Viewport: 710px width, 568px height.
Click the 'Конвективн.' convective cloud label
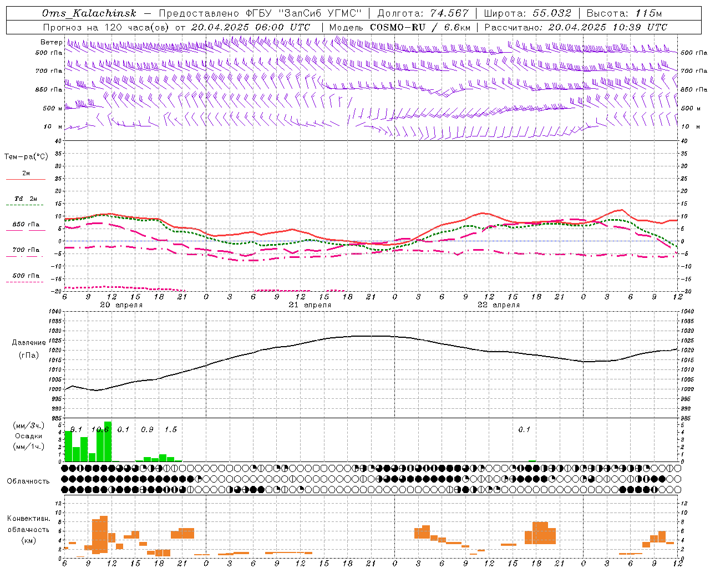click(x=28, y=519)
